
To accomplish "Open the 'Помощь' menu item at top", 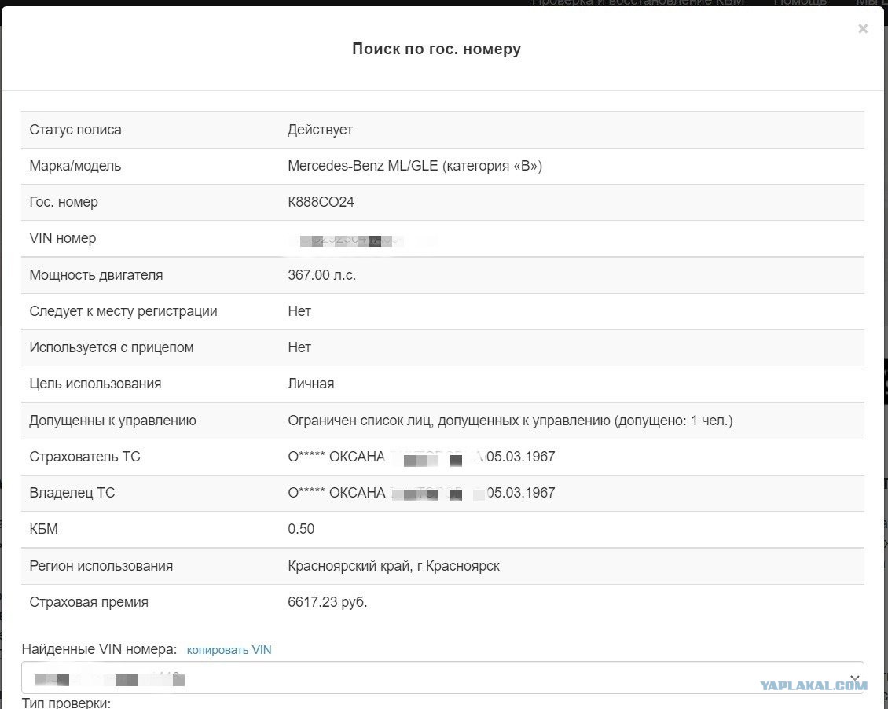I will (x=800, y=3).
